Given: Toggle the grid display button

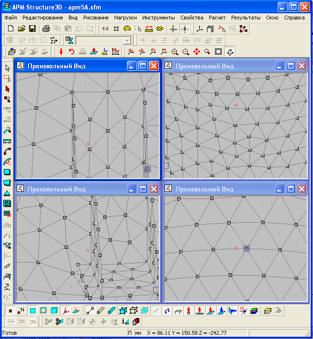Looking at the screenshot, I should click(116, 28).
